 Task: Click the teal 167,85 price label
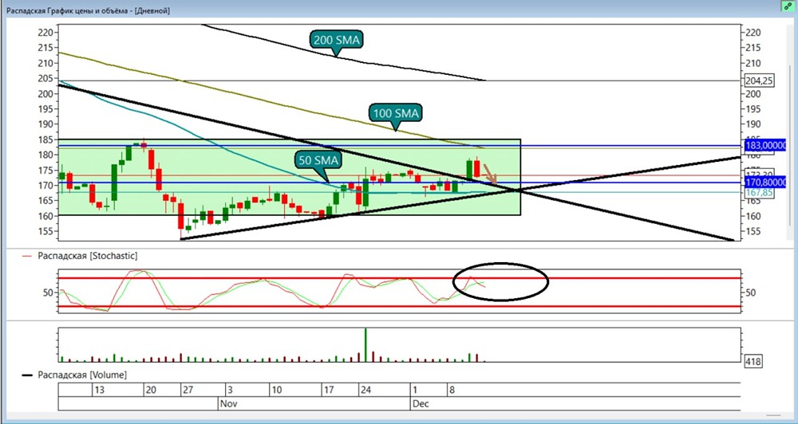pyautogui.click(x=758, y=193)
